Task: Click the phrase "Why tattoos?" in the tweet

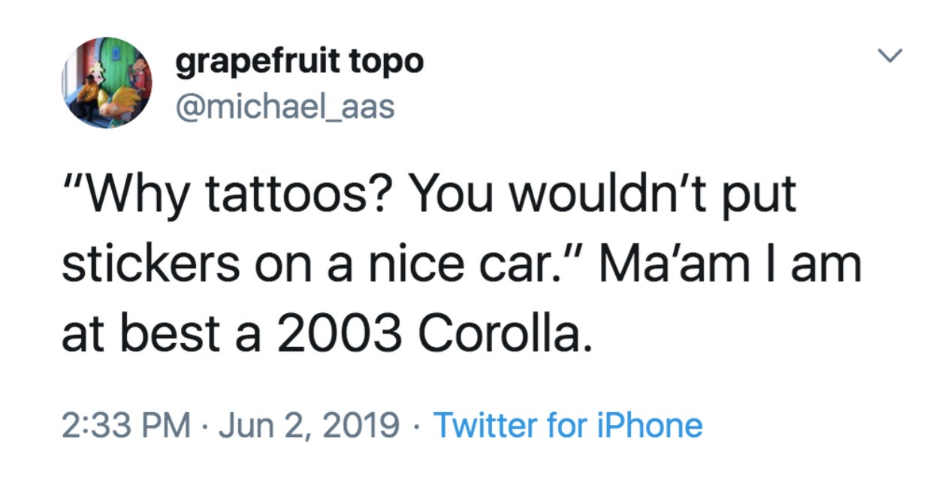Action: [x=224, y=196]
